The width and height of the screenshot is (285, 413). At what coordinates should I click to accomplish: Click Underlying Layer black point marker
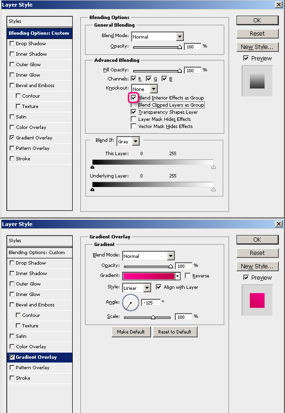click(92, 190)
